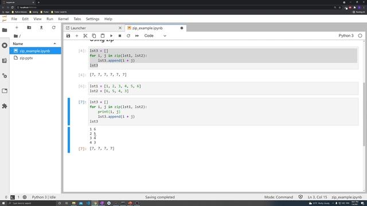
Task: Click the kernel status circle indicator
Action: click(360, 35)
